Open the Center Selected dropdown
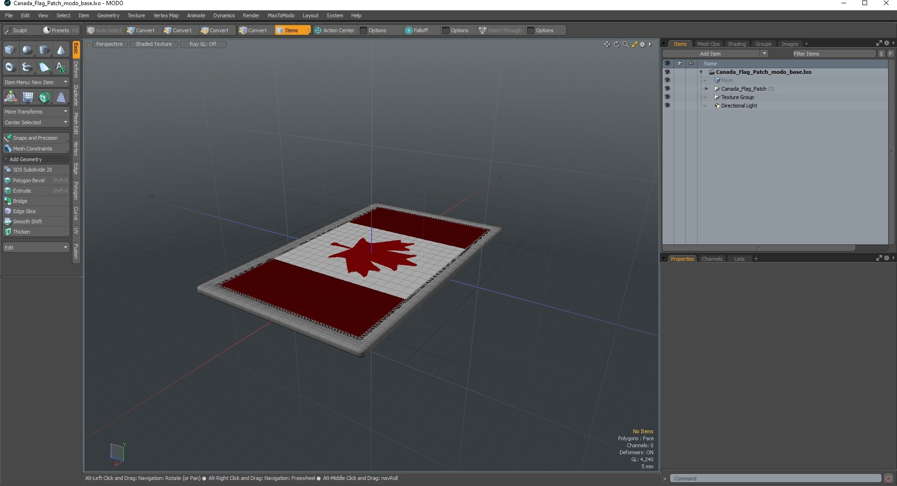 (x=36, y=122)
